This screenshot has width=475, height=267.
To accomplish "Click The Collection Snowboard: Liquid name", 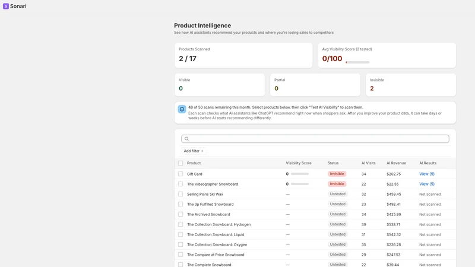I will [216, 234].
